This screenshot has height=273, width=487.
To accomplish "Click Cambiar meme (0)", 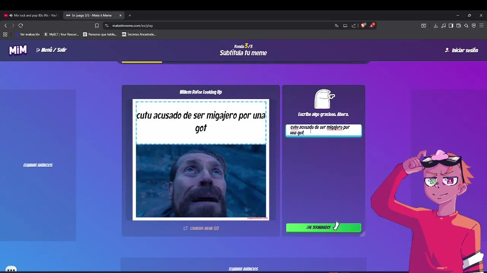I will tap(201, 228).
